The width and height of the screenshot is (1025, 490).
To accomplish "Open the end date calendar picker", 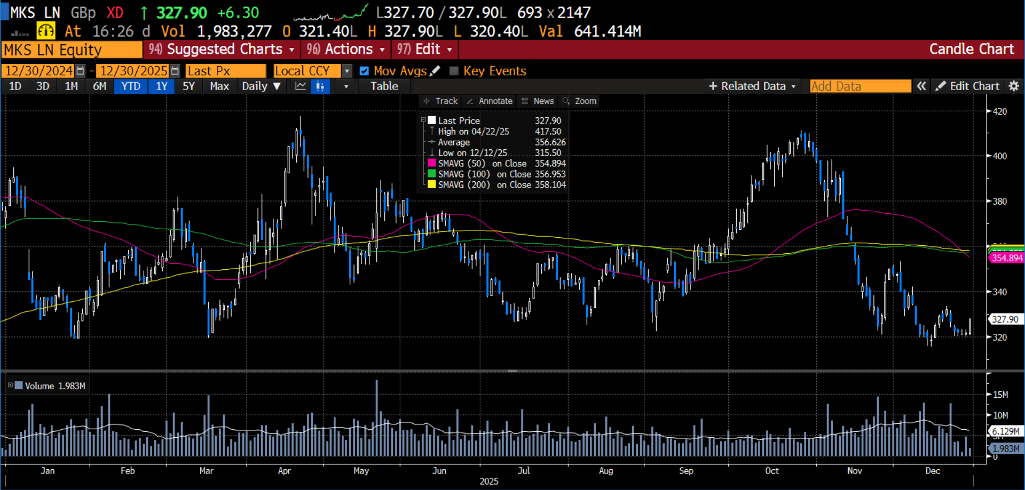I will point(175,71).
